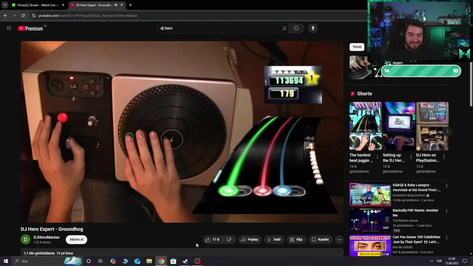Image resolution: width=473 pixels, height=266 pixels.
Task: Open options for Käärijä & Baby Lasagna video
Action: (446, 186)
